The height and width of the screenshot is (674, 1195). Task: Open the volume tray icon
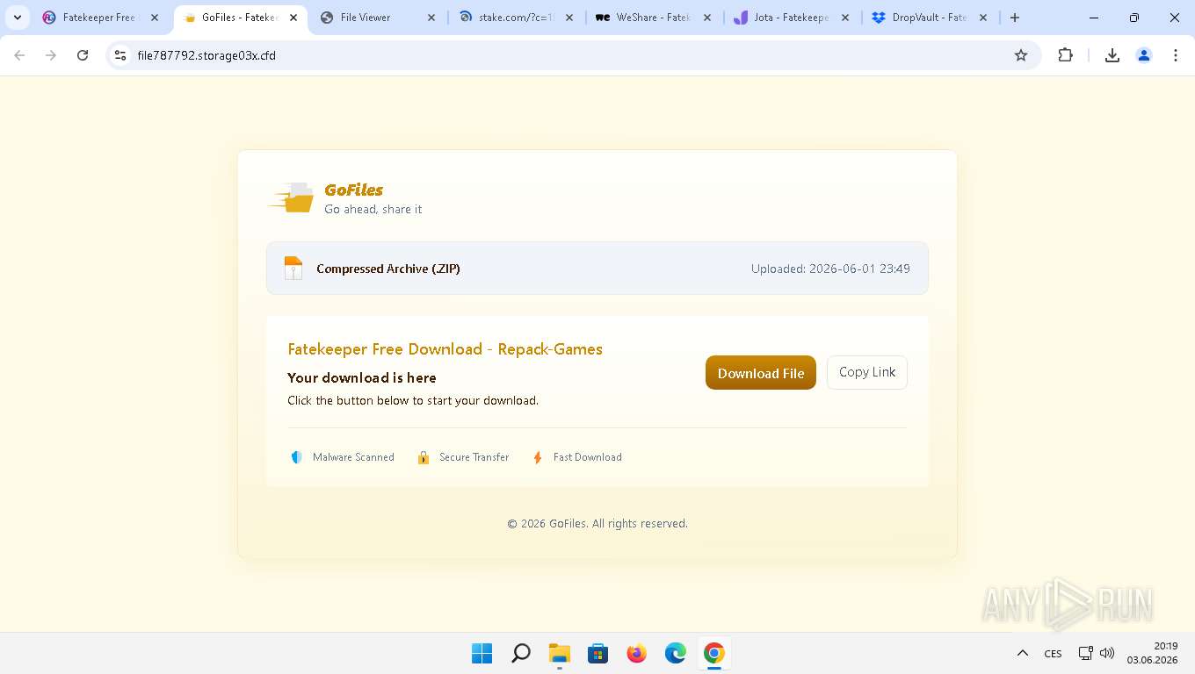tap(1107, 653)
